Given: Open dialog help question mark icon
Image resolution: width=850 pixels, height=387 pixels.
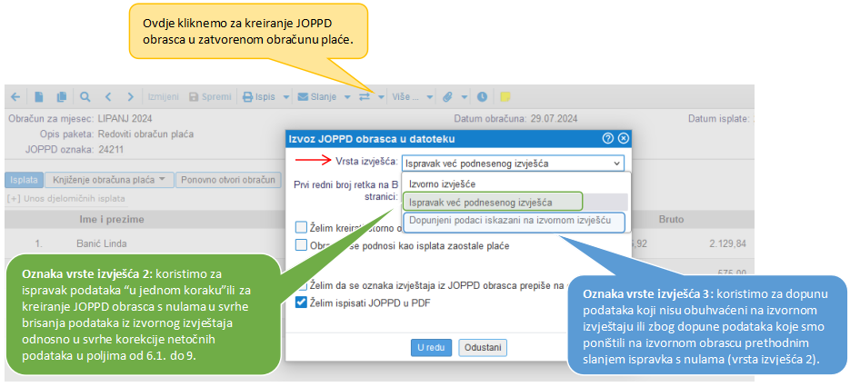Looking at the screenshot, I should [607, 139].
